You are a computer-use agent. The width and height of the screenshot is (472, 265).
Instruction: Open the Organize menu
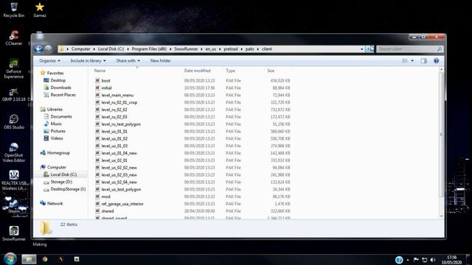49,60
